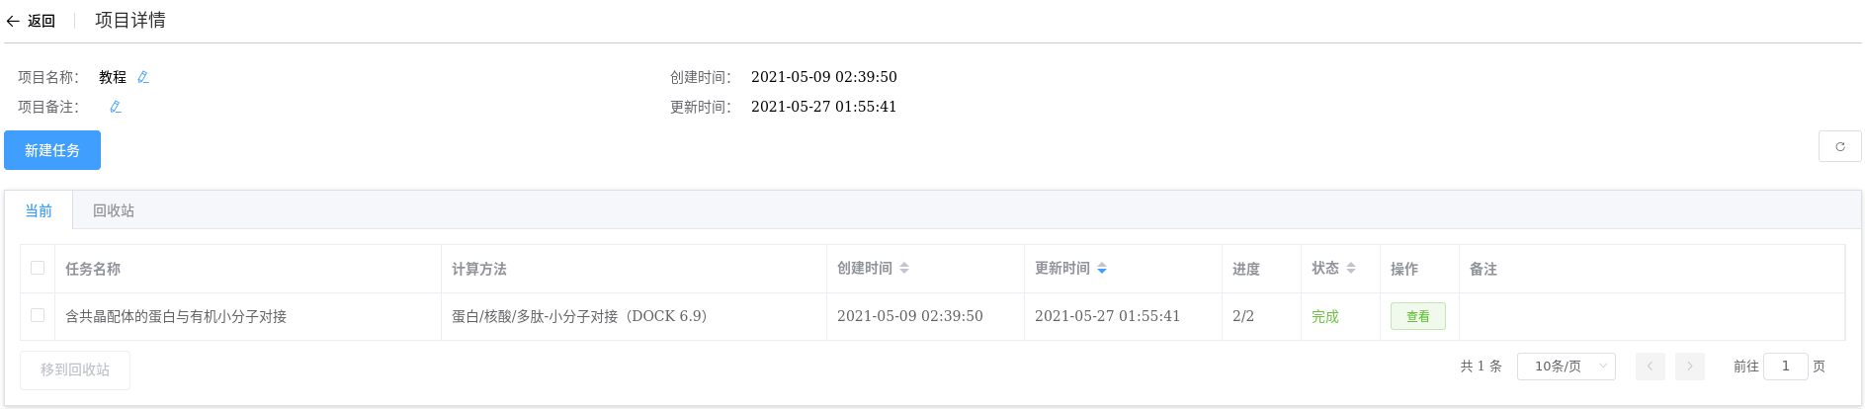Click the 新建任务 button

[52, 150]
